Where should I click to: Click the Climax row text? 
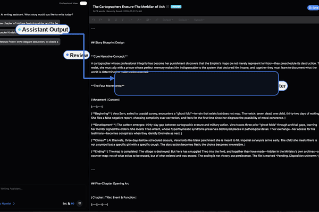tap(204, 143)
